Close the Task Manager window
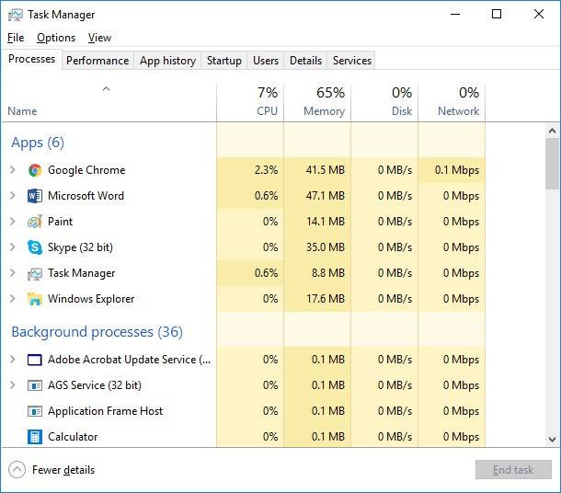The height and width of the screenshot is (493, 561). [539, 15]
